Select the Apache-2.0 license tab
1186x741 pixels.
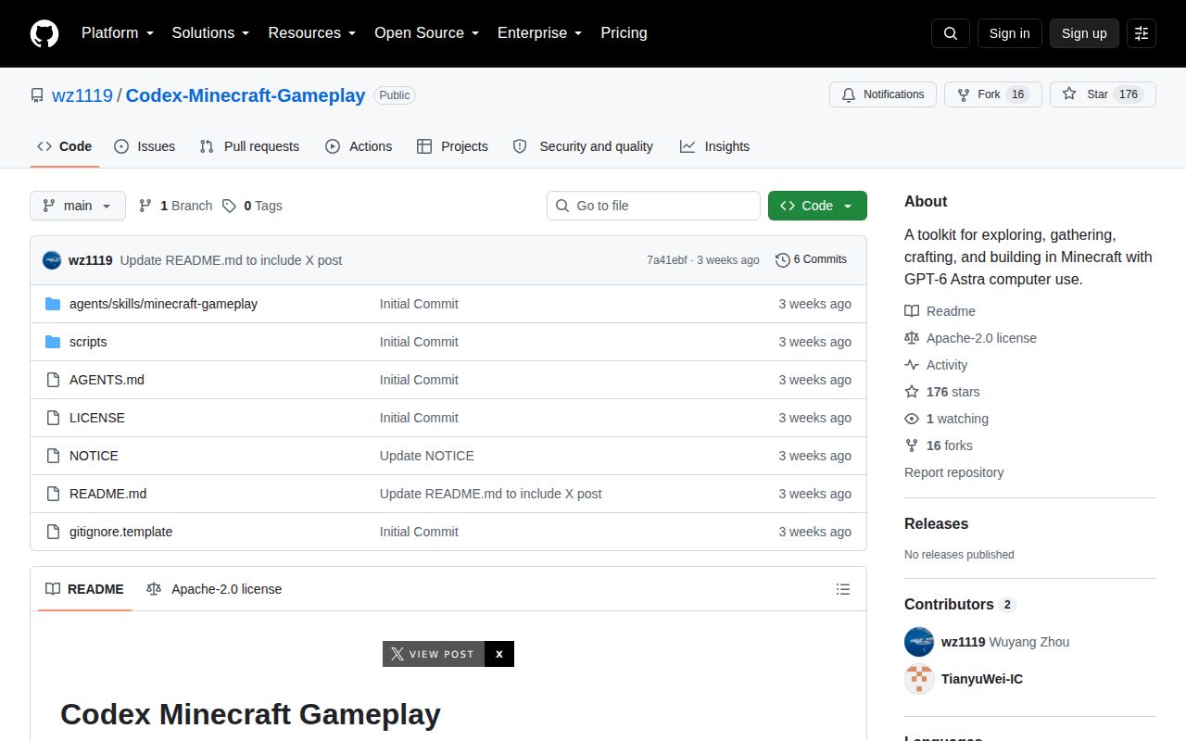point(214,589)
